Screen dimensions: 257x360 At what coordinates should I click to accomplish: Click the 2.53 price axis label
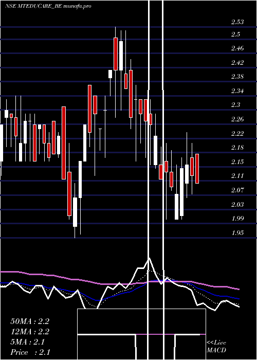(237, 22)
